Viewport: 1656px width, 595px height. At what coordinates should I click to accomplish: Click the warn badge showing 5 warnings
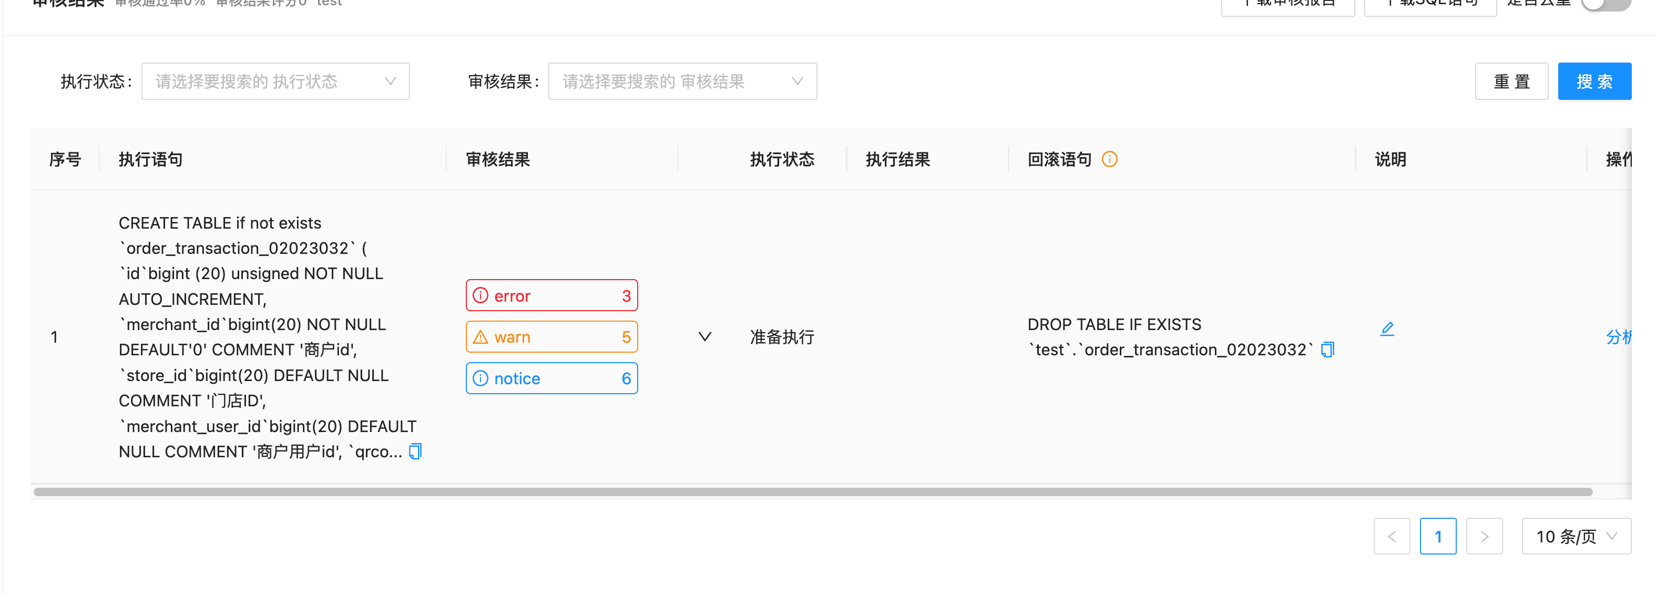pyautogui.click(x=551, y=337)
